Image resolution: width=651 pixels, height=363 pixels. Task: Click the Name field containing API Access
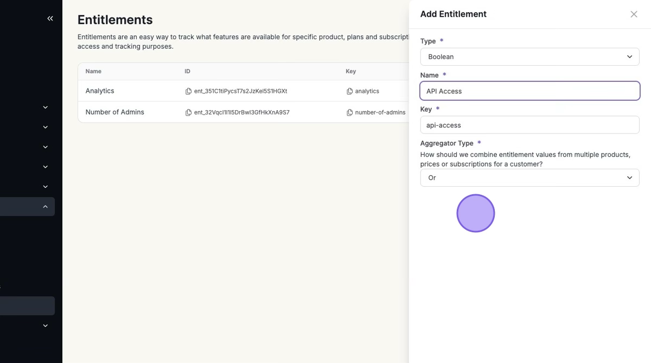[x=529, y=91]
